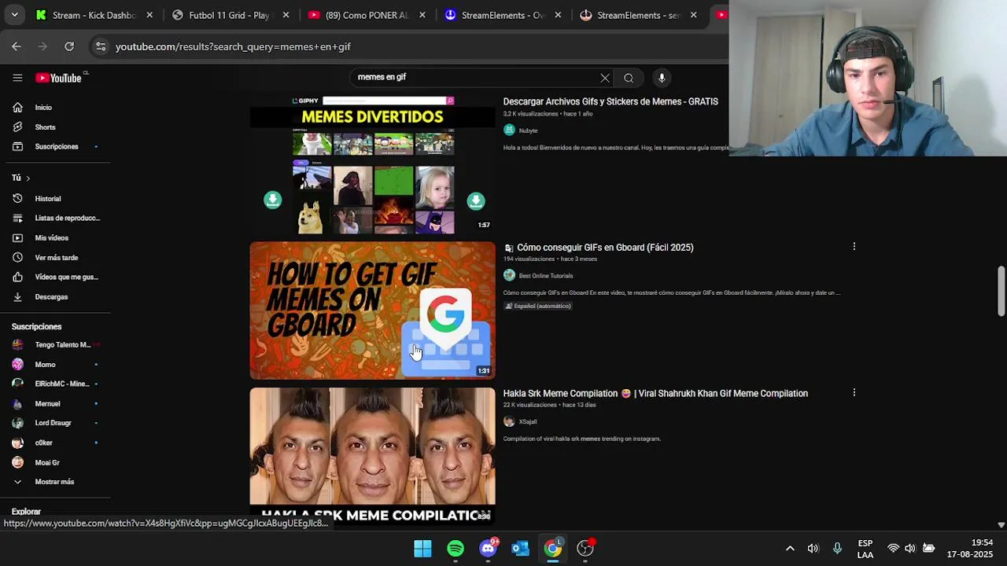Go to the YouTube home logo
Viewport: 1007px width, 566px height.
(59, 78)
